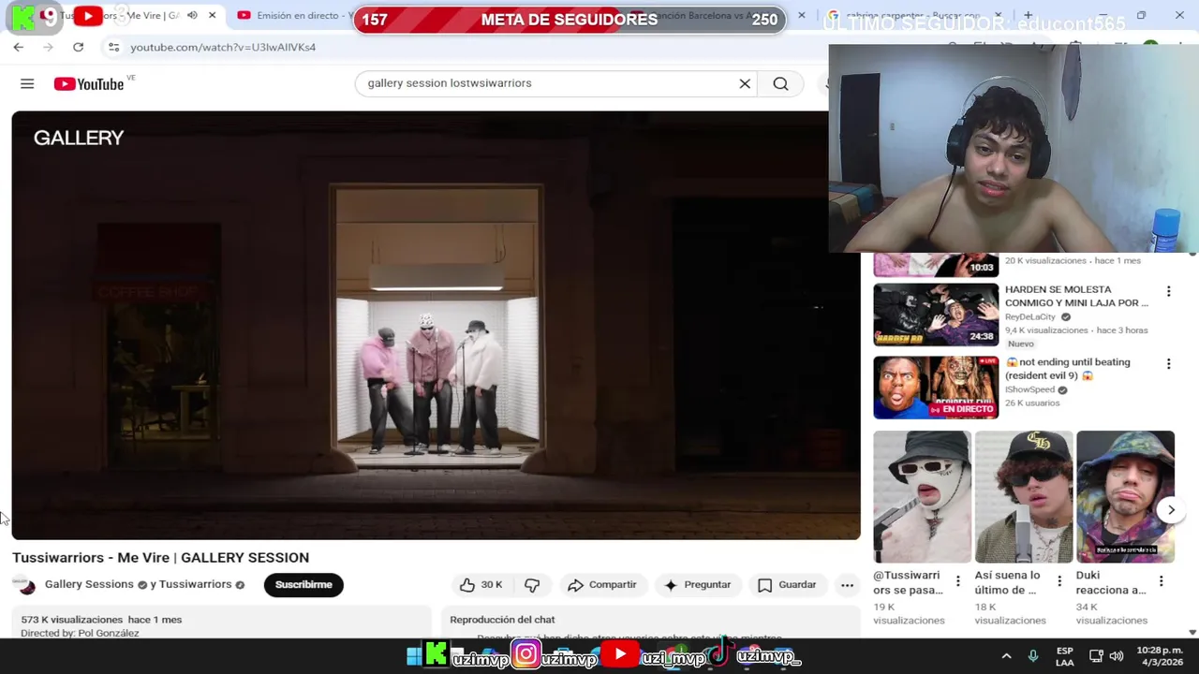Open the clock showing 10:28 p. m.
The height and width of the screenshot is (674, 1199).
1160,656
